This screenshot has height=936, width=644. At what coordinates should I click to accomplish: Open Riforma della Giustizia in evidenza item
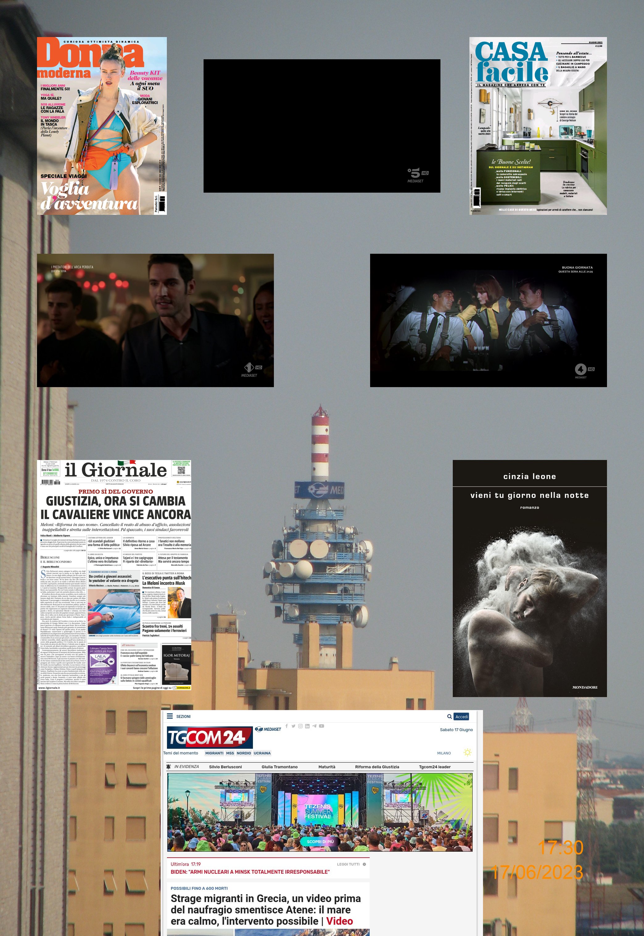point(377,767)
